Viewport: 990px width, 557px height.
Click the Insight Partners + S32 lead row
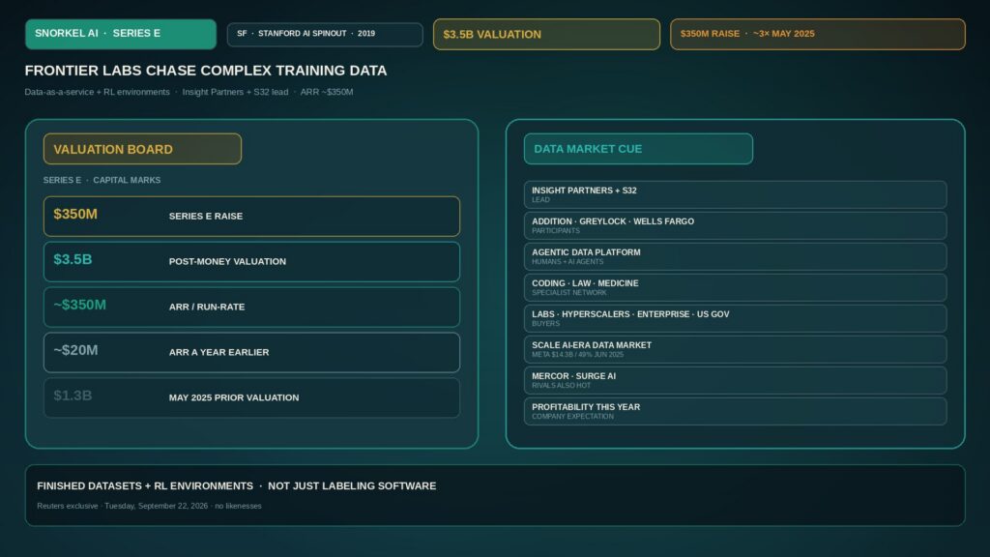(735, 194)
